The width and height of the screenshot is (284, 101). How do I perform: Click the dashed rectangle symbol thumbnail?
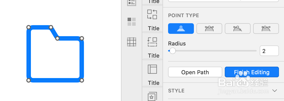point(152,42)
